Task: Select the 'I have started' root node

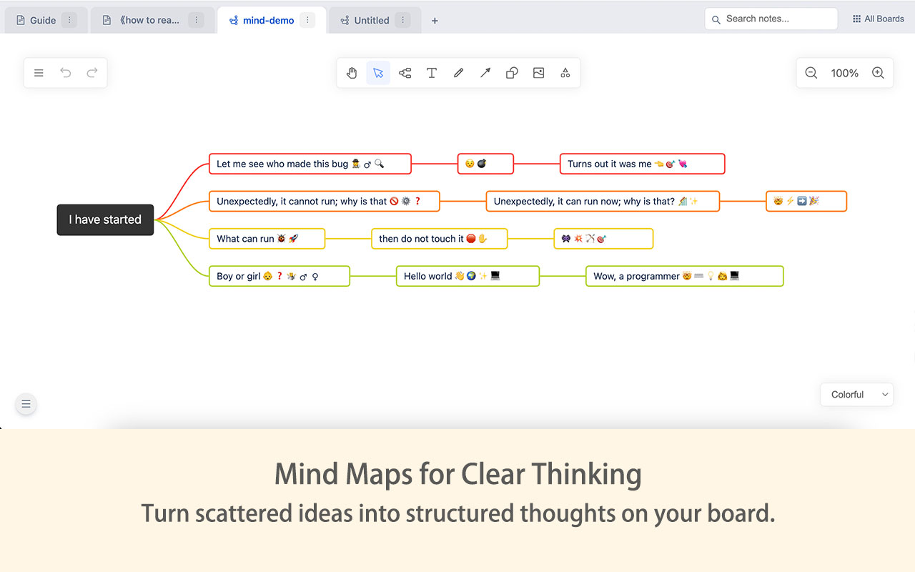Action: (x=105, y=220)
